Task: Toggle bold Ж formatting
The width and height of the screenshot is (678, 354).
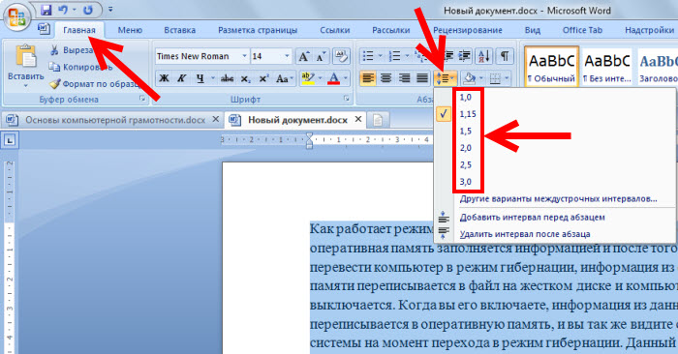Action: [164, 78]
